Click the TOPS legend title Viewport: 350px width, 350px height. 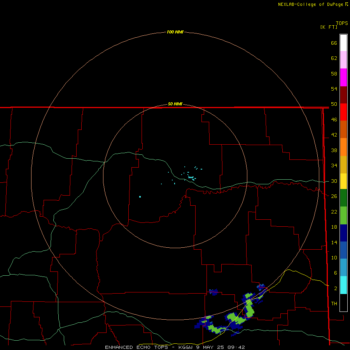342,23
